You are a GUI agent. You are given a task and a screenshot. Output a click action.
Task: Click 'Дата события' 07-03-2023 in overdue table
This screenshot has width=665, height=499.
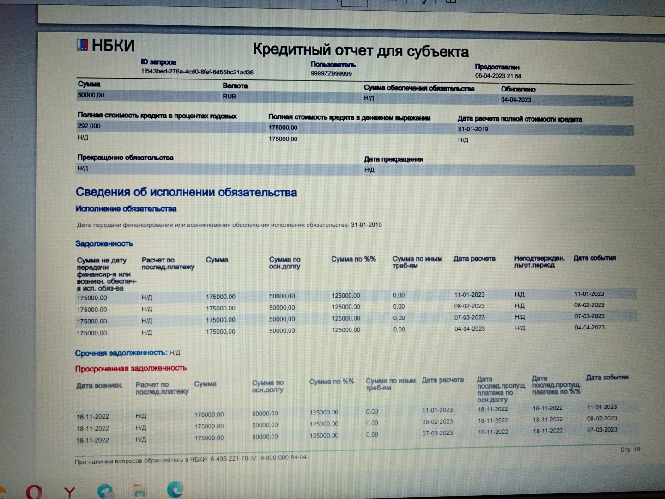pos(602,430)
